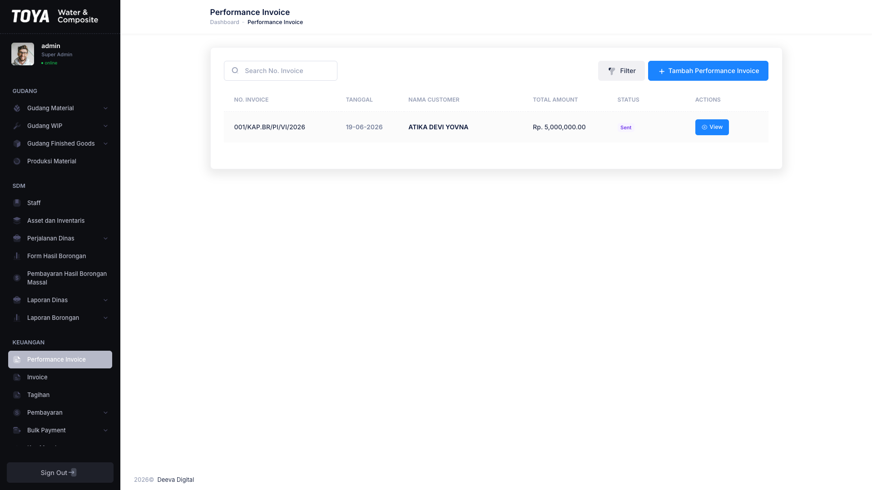Click the search magnifier icon
Image resolution: width=872 pixels, height=490 pixels.
(x=235, y=70)
